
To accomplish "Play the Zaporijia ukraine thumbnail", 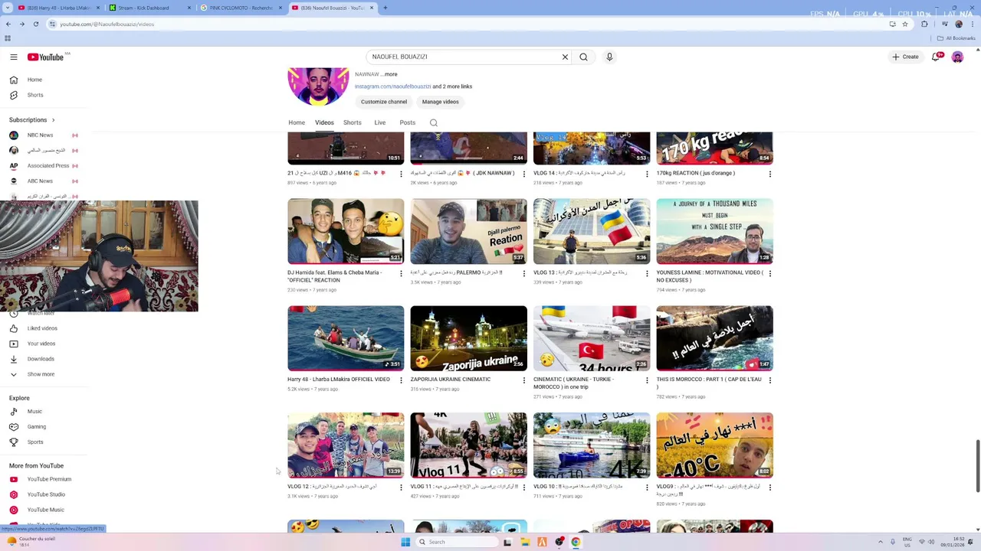I will [468, 338].
